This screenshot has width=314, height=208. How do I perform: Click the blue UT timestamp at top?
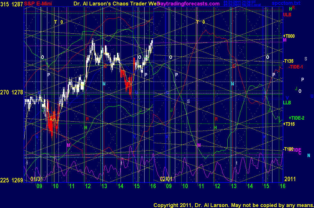[x=240, y=2]
